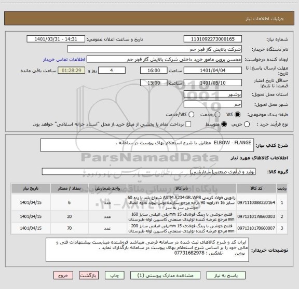
Task: Click the delivery city field جم
Action: click(213, 104)
